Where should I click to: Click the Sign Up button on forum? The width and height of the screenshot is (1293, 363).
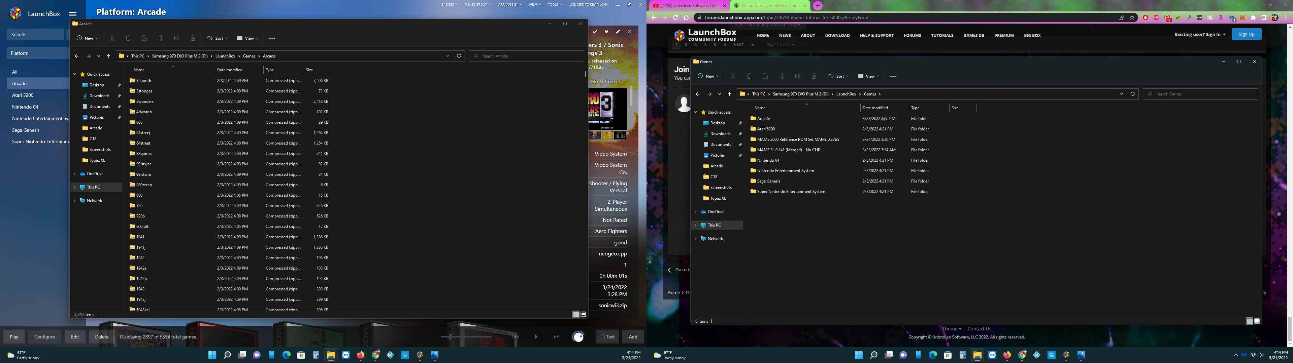[x=1246, y=34]
